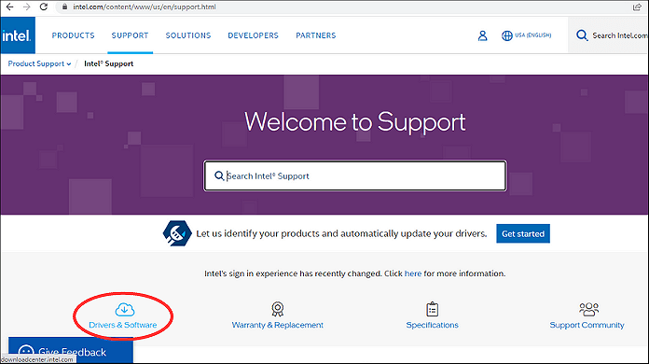Click the globe language icon

(x=506, y=35)
